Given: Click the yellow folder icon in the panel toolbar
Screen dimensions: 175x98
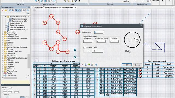Looking at the screenshot, I should pyautogui.click(x=6, y=10).
